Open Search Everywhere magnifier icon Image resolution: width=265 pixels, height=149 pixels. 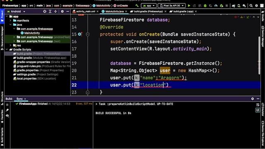click(x=251, y=6)
